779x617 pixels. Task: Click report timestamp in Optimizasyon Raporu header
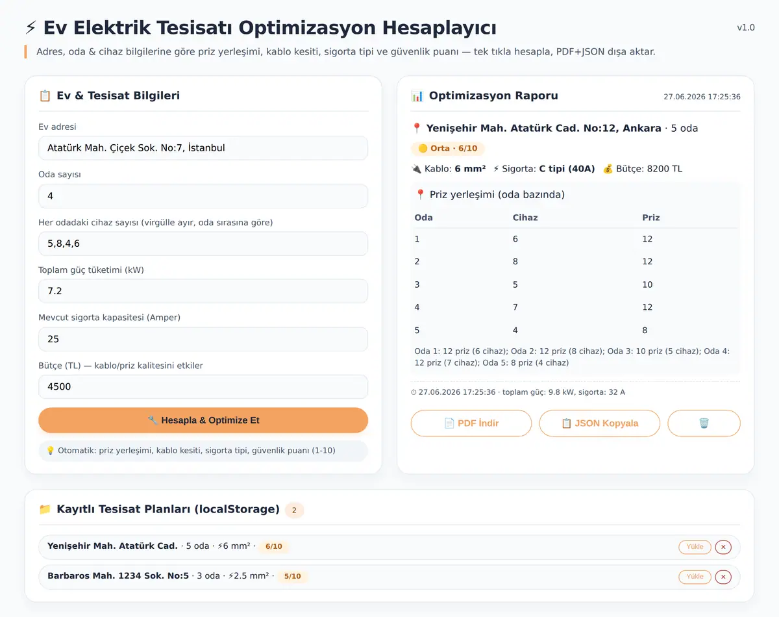[702, 97]
